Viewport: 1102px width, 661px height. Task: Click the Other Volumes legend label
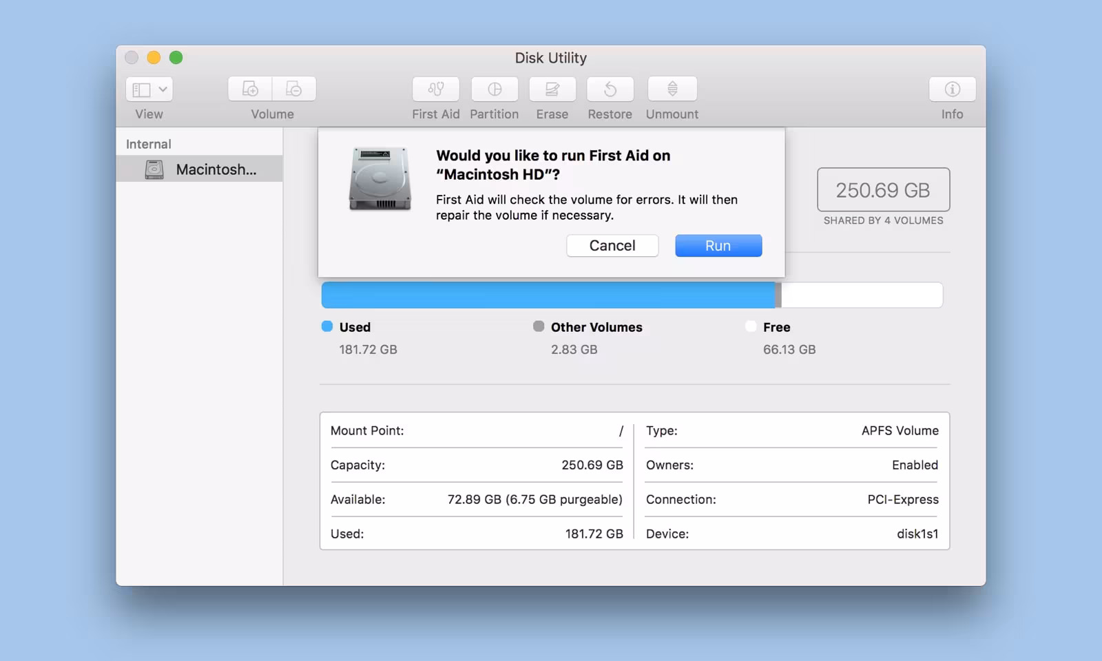[596, 327]
